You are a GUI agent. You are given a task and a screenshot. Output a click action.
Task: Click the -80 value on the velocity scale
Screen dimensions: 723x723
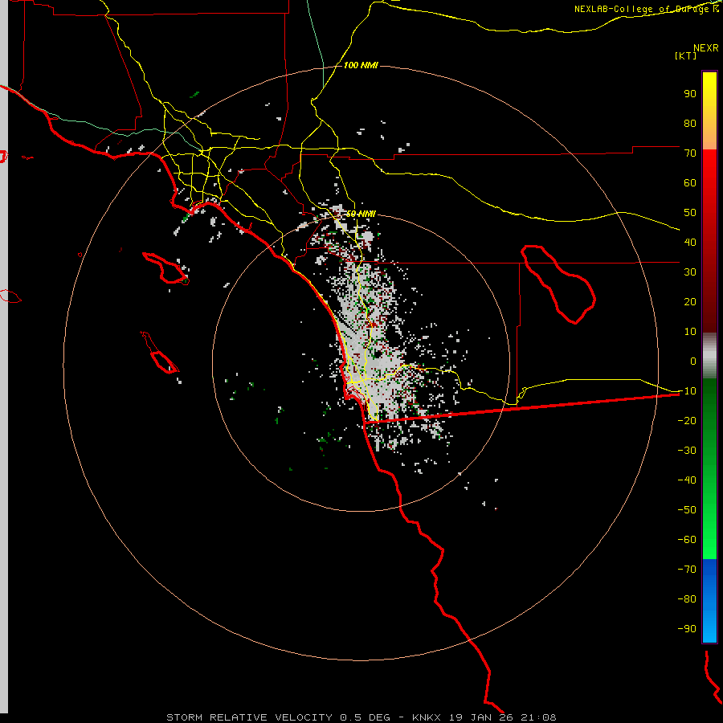[687, 599]
